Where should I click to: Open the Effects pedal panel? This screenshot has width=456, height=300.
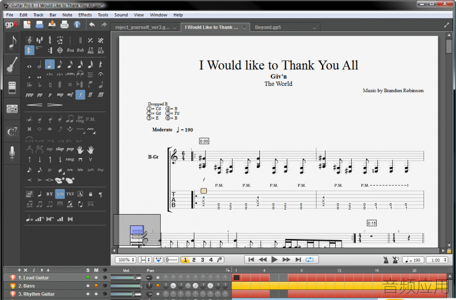(12, 87)
